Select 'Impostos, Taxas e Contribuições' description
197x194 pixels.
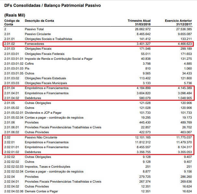(47, 167)
